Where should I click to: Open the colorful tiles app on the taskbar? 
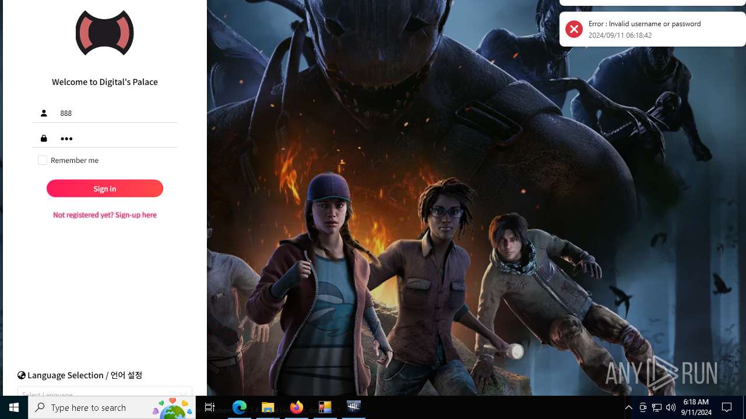(x=325, y=407)
